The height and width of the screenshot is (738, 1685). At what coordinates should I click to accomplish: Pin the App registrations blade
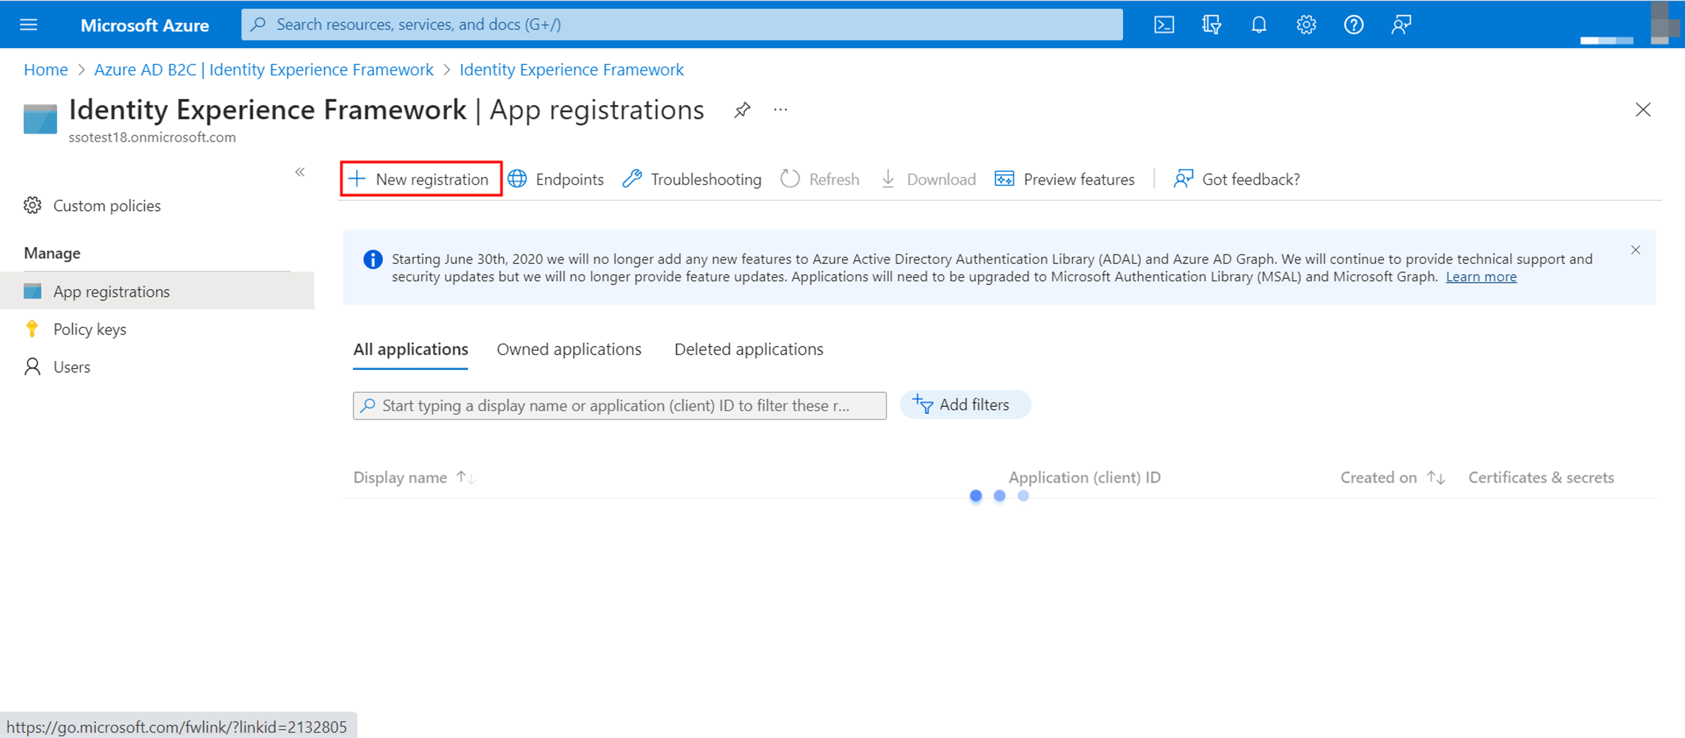click(742, 110)
